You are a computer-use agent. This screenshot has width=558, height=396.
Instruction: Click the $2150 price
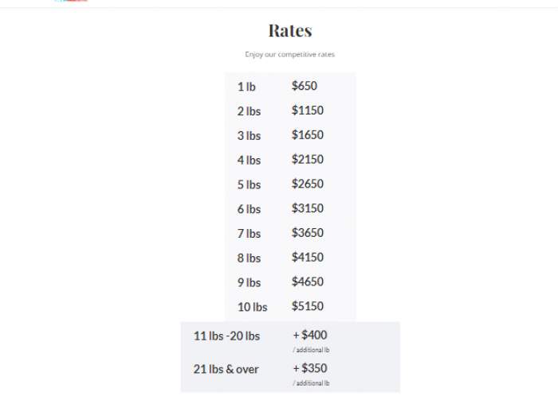(x=308, y=159)
